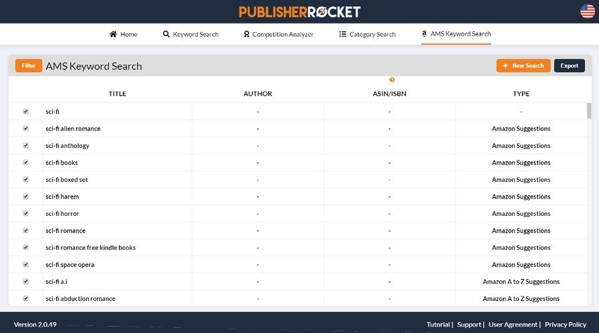599x333 pixels.
Task: Uncheck sci-fi romance free kindle books checkbox
Action: 25,247
